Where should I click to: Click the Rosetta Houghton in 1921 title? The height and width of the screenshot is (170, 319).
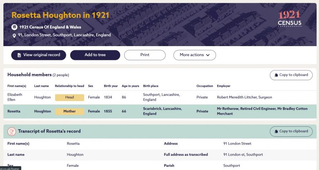[60, 15]
